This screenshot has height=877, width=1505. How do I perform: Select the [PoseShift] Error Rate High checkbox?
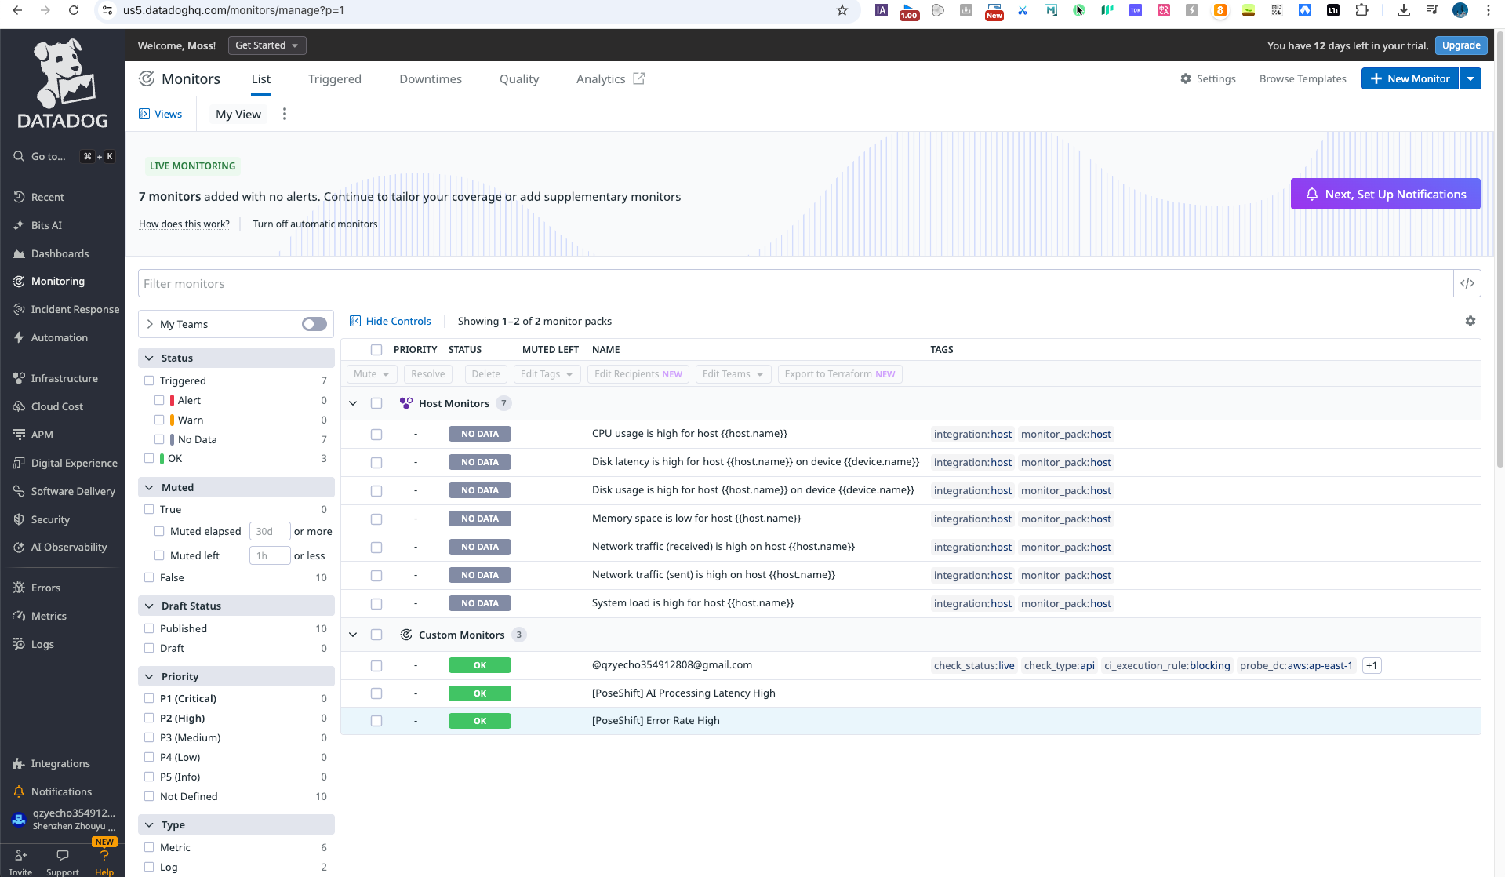pyautogui.click(x=376, y=721)
